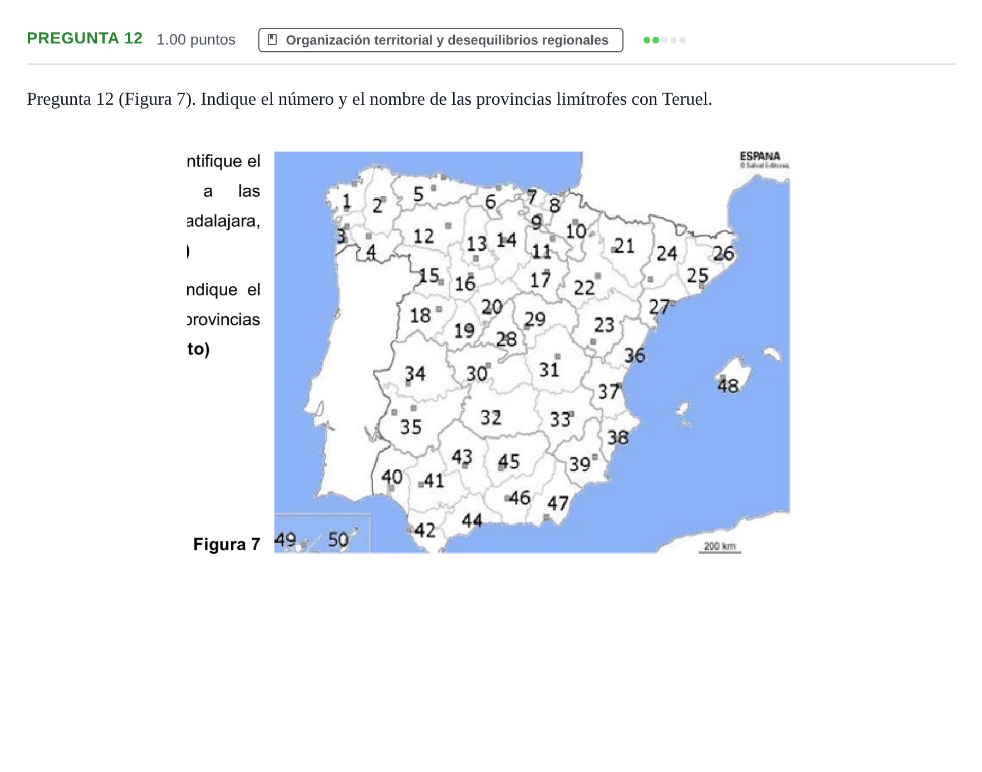This screenshot has height=772, width=982.
Task: Click the PREGUNTA 12 heading
Action: [85, 38]
